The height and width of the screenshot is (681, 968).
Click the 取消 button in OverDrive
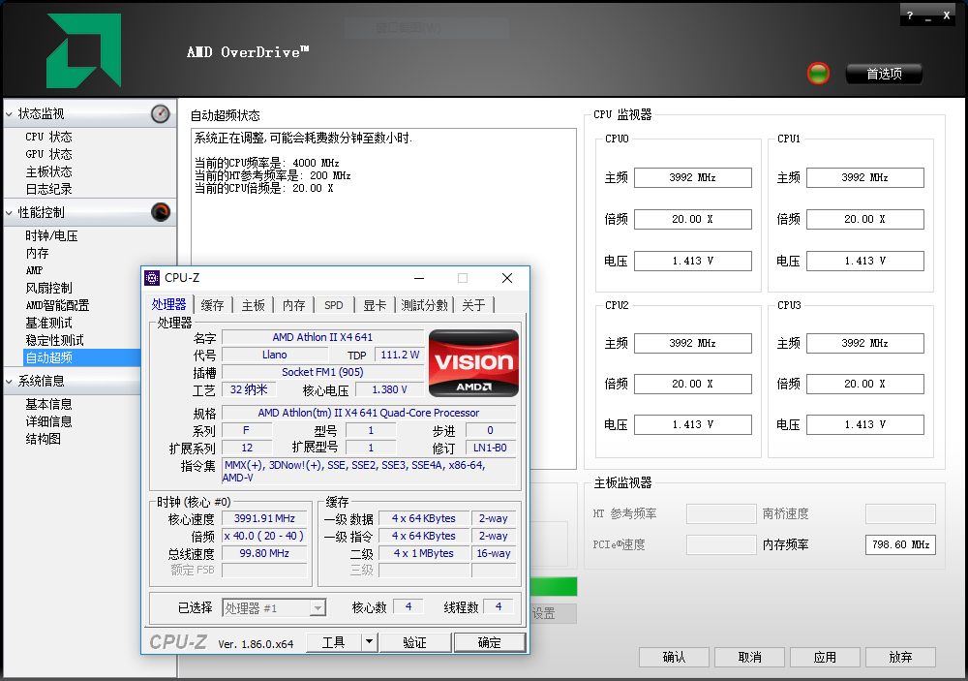749,657
